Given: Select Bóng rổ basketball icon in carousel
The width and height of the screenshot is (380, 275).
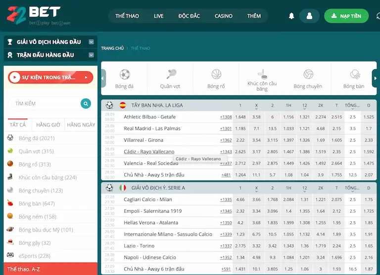Looking at the screenshot, I should point(216,74).
